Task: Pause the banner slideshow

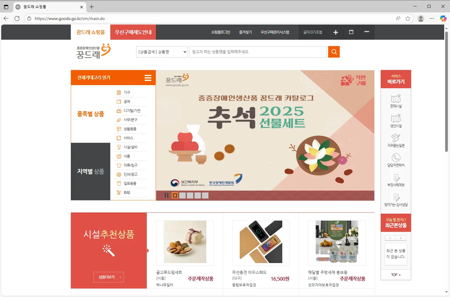Action: (166, 195)
